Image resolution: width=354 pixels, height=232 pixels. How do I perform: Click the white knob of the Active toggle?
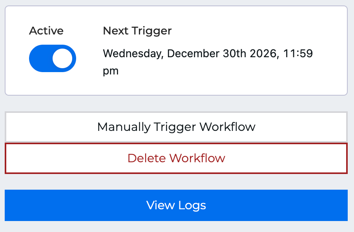click(x=62, y=58)
